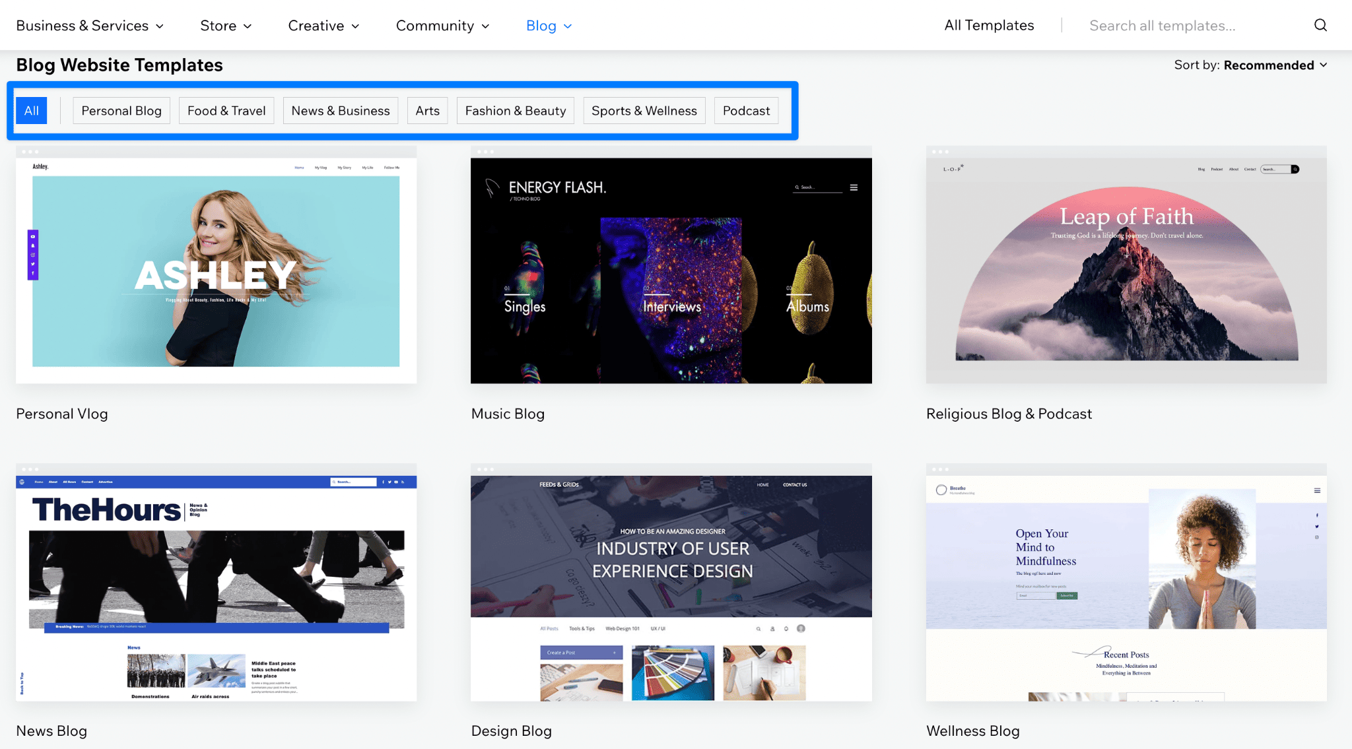This screenshot has height=749, width=1352.
Task: Click the Business & Services dropdown chevron
Action: 160,25
